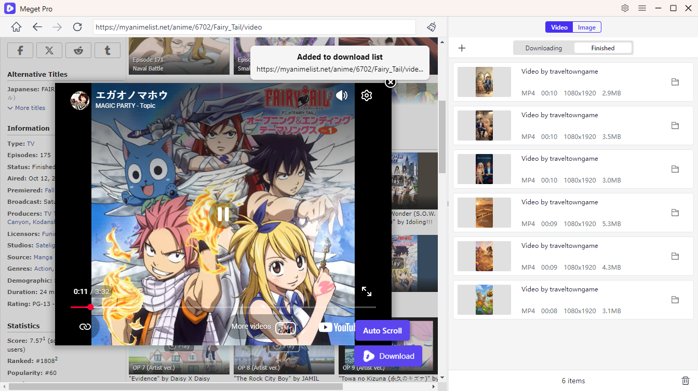Delete finished downloads using the trash icon
This screenshot has width=698, height=391.
point(684,380)
